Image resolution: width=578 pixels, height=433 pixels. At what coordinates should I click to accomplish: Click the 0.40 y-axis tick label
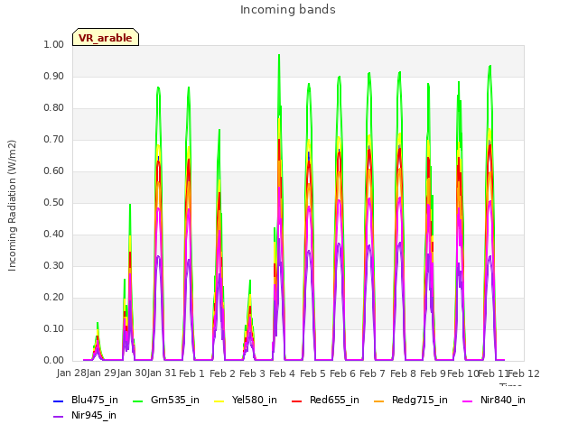click(54, 235)
